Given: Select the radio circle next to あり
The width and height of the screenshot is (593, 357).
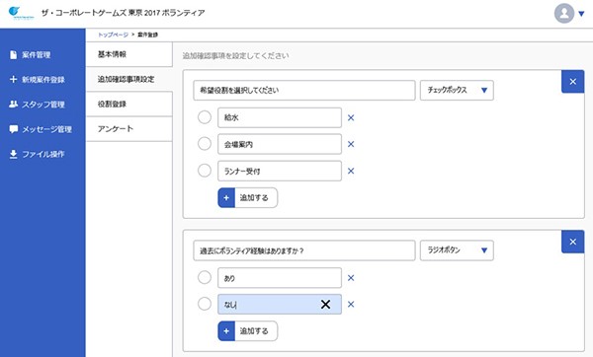Looking at the screenshot, I should pyautogui.click(x=205, y=278).
